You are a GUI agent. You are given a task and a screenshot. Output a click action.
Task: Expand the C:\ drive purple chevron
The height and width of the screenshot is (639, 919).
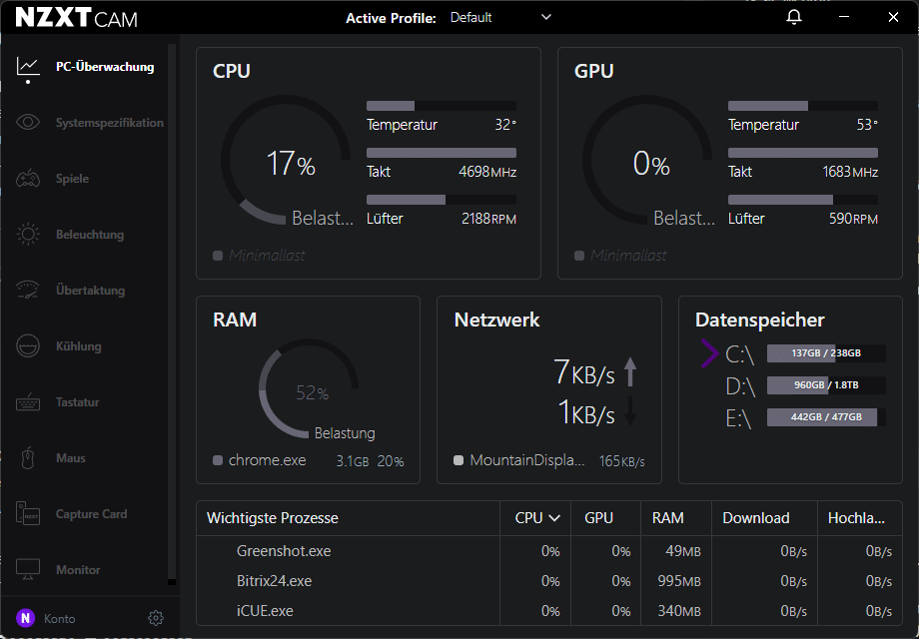(x=709, y=353)
